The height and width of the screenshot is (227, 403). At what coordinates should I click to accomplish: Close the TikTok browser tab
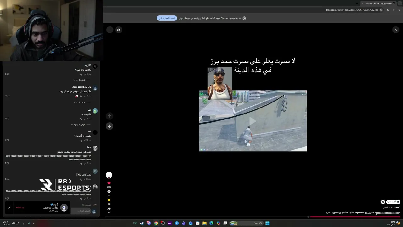362,3
